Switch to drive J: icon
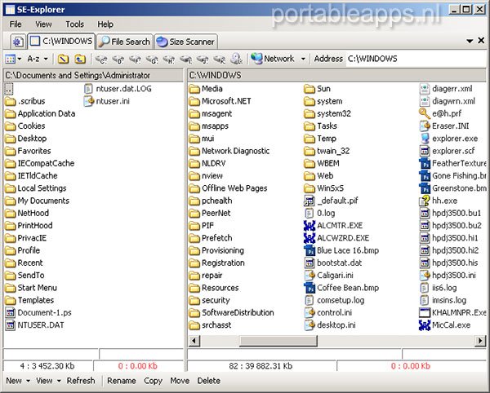This screenshot has height=393, width=490. (x=203, y=59)
